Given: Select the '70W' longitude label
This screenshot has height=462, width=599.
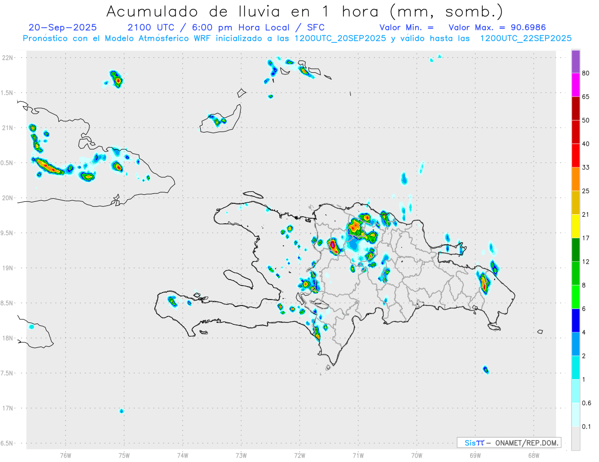Looking at the screenshot, I should coord(417,455).
